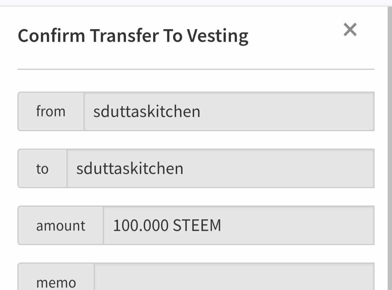Click empty space right of sender name
Image resolution: width=392 pixels, height=290 pixels.
coord(290,111)
